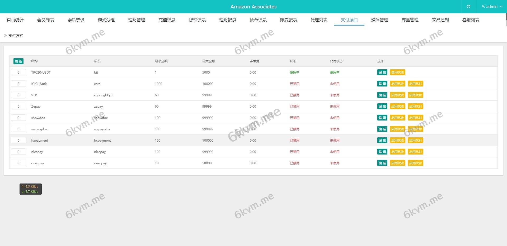This screenshot has width=507, height=246.
Task: Expand the admin user dropdown
Action: pos(492,7)
